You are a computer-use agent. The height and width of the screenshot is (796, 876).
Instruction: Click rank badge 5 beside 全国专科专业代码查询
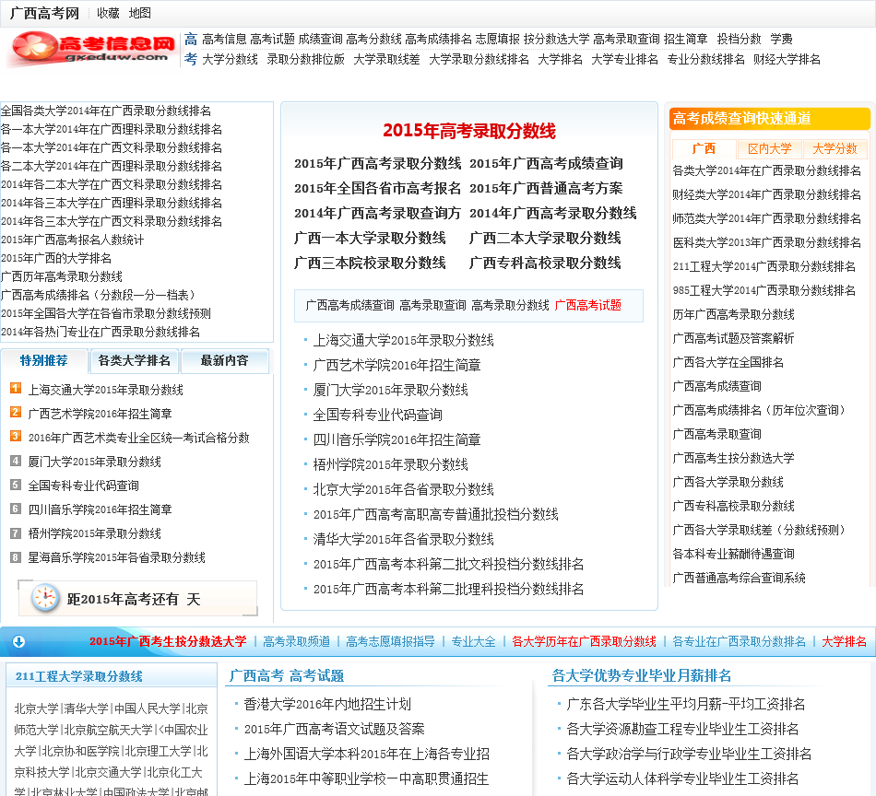(x=16, y=485)
